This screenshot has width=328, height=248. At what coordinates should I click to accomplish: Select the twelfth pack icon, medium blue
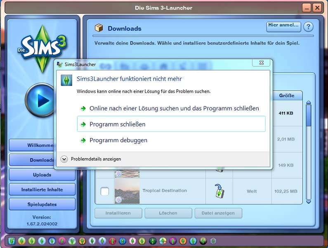(123, 241)
